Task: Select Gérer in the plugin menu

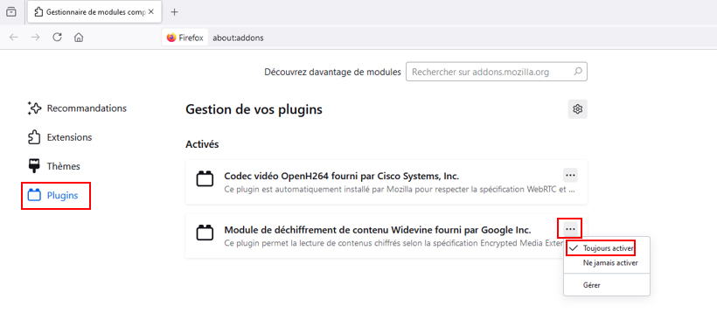Action: (x=606, y=285)
